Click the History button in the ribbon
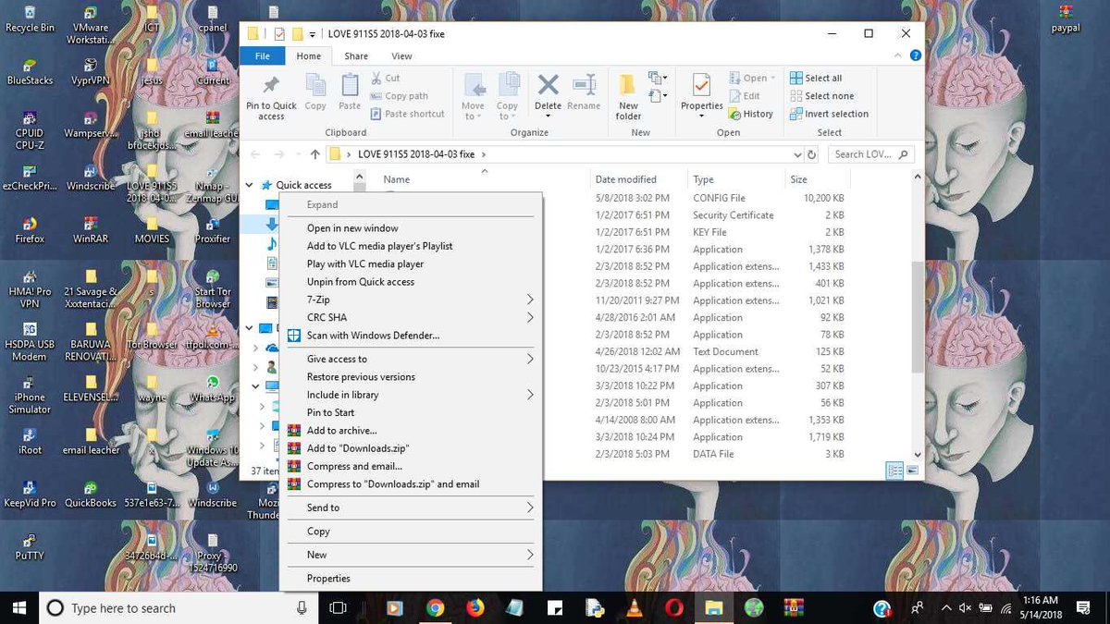 point(751,114)
